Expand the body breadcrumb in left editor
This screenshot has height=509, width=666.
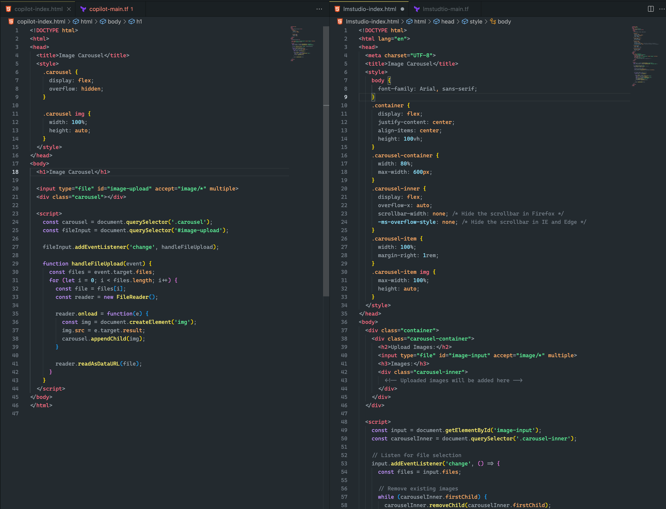[114, 21]
